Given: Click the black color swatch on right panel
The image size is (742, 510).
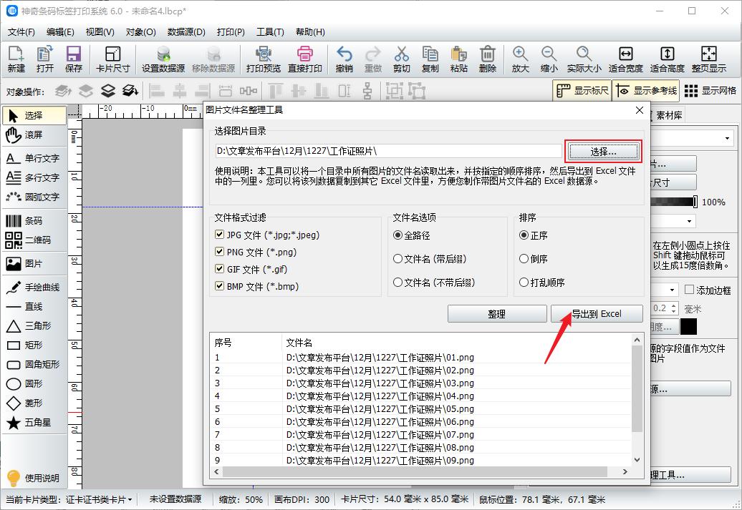Looking at the screenshot, I should click(690, 326).
